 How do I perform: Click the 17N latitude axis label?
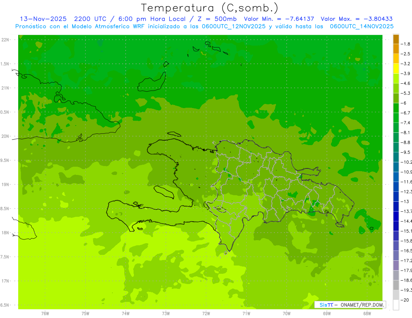click(x=6, y=281)
